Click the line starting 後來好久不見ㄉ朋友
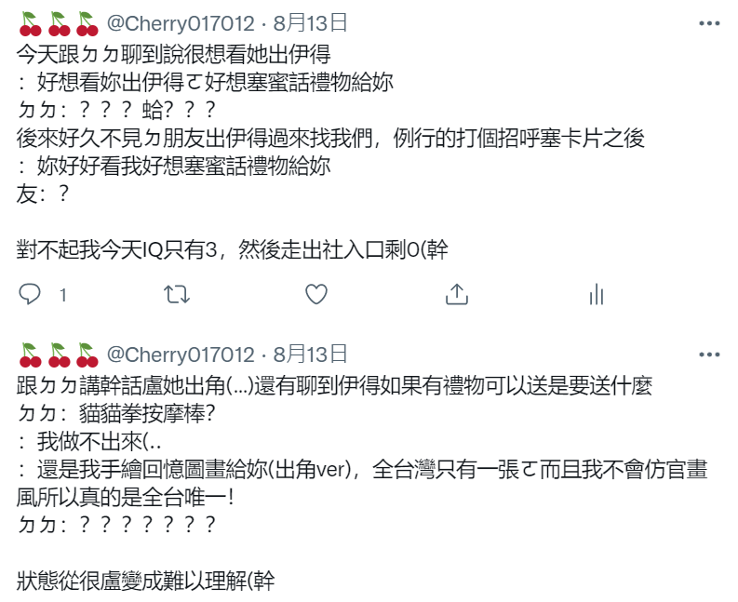 [x=330, y=139]
